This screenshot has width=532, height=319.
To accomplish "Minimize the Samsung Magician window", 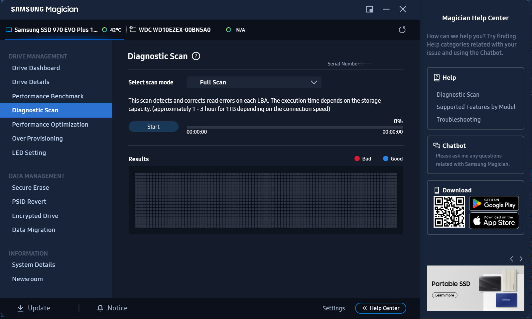I will [386, 9].
